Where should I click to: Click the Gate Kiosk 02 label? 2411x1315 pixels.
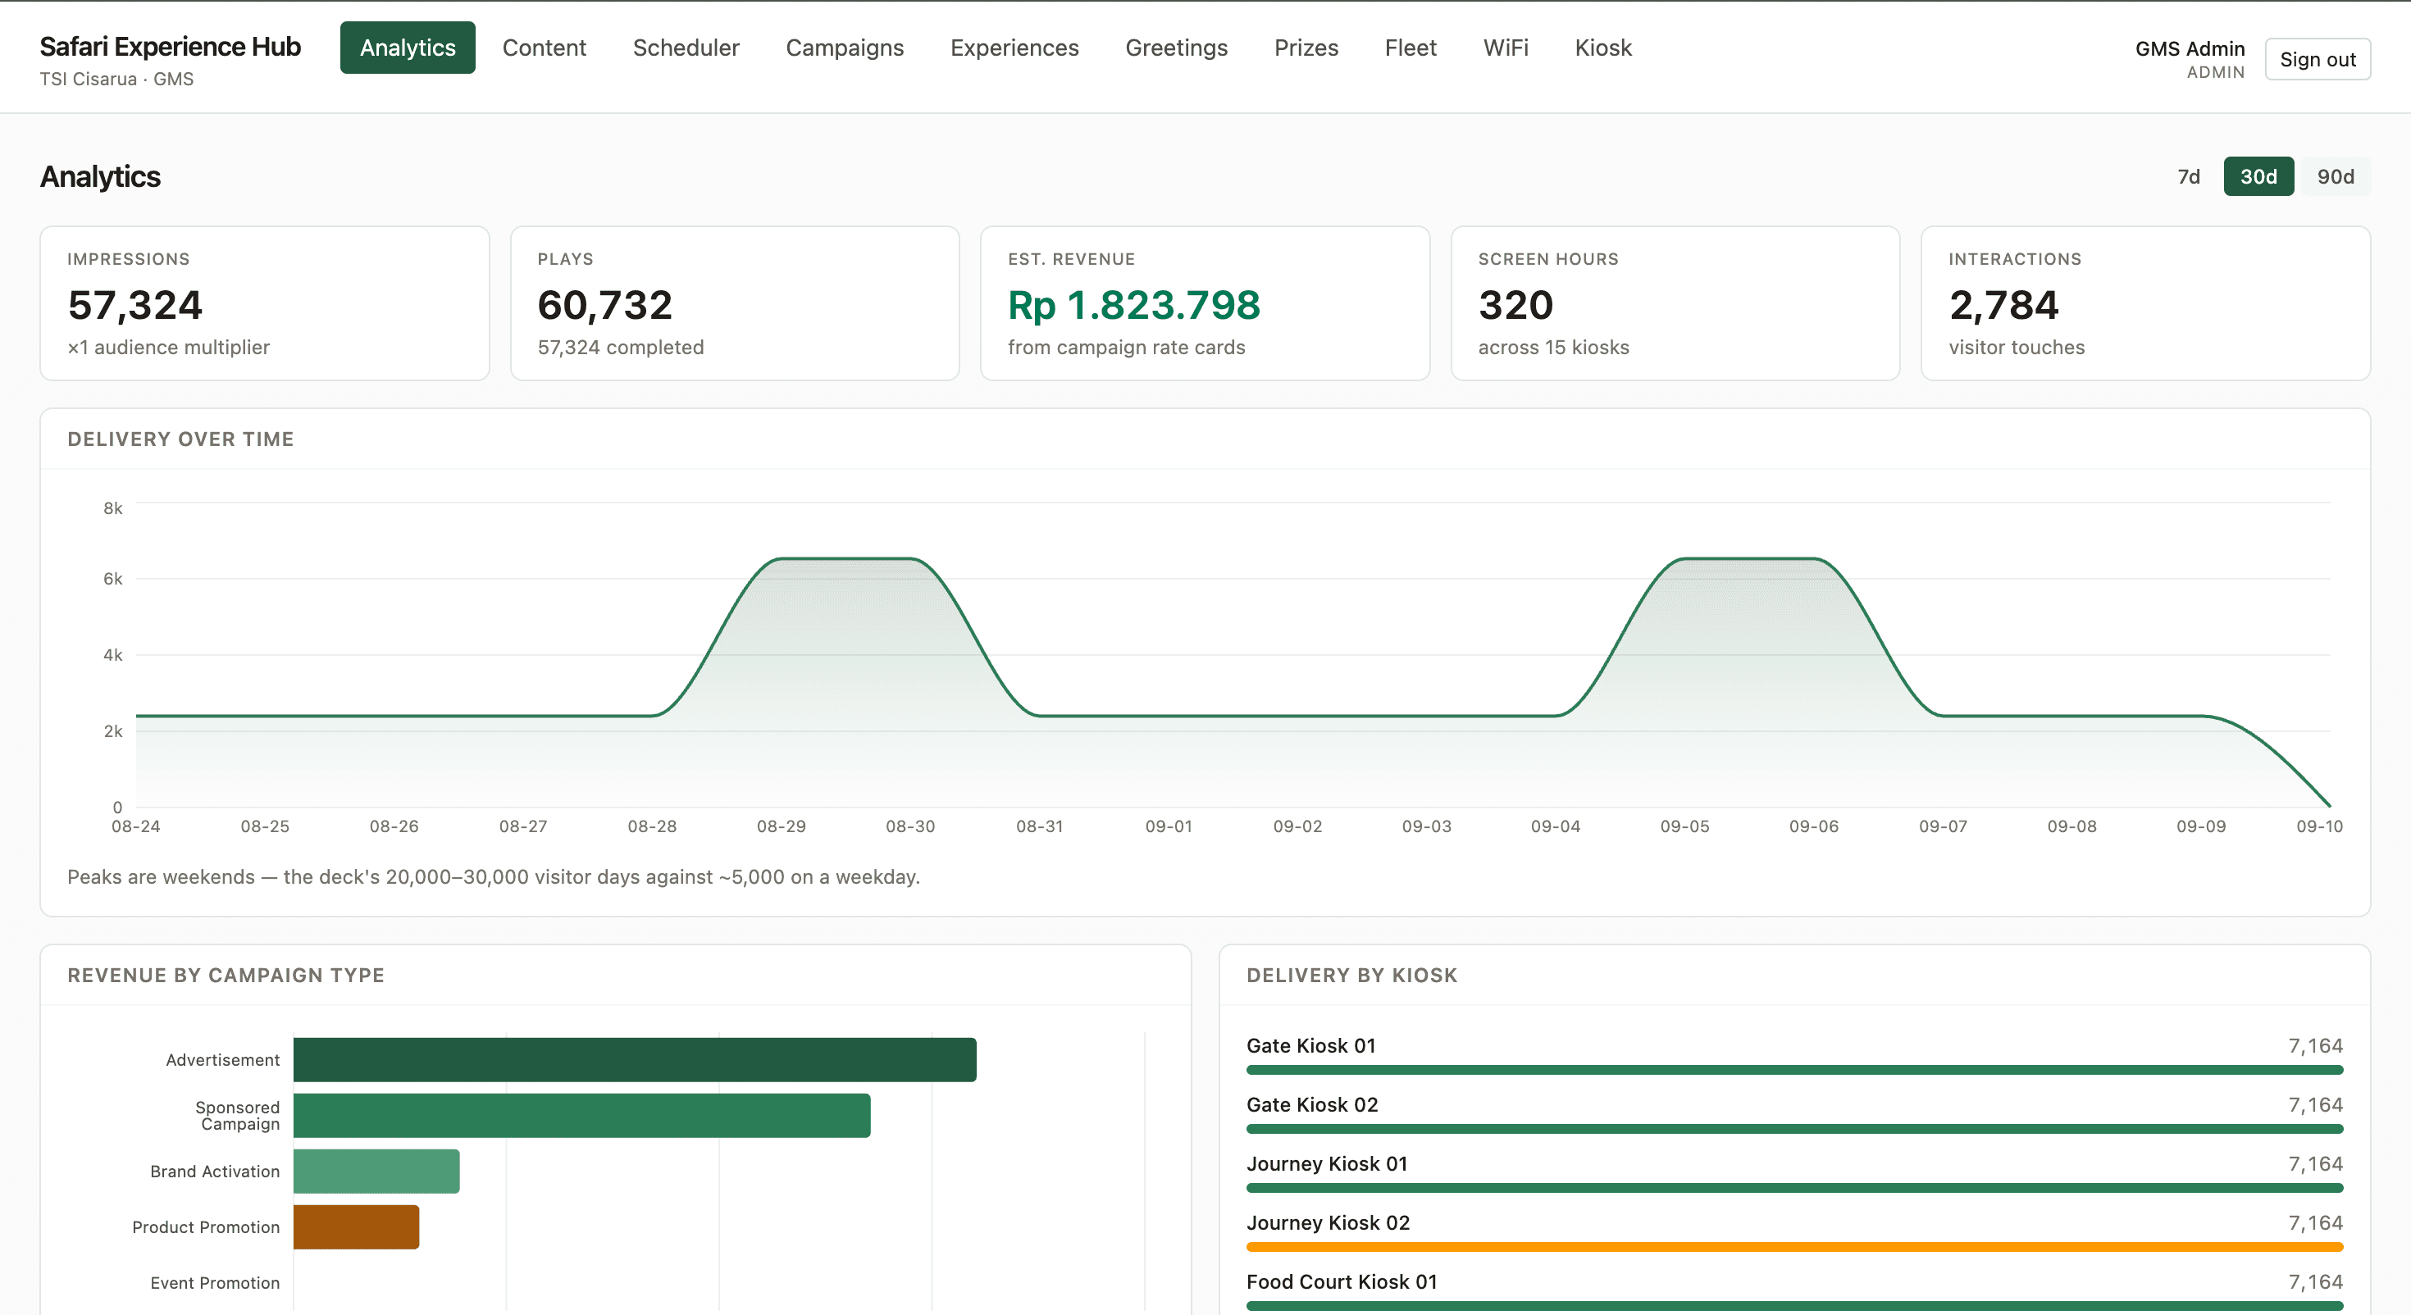click(1311, 1104)
